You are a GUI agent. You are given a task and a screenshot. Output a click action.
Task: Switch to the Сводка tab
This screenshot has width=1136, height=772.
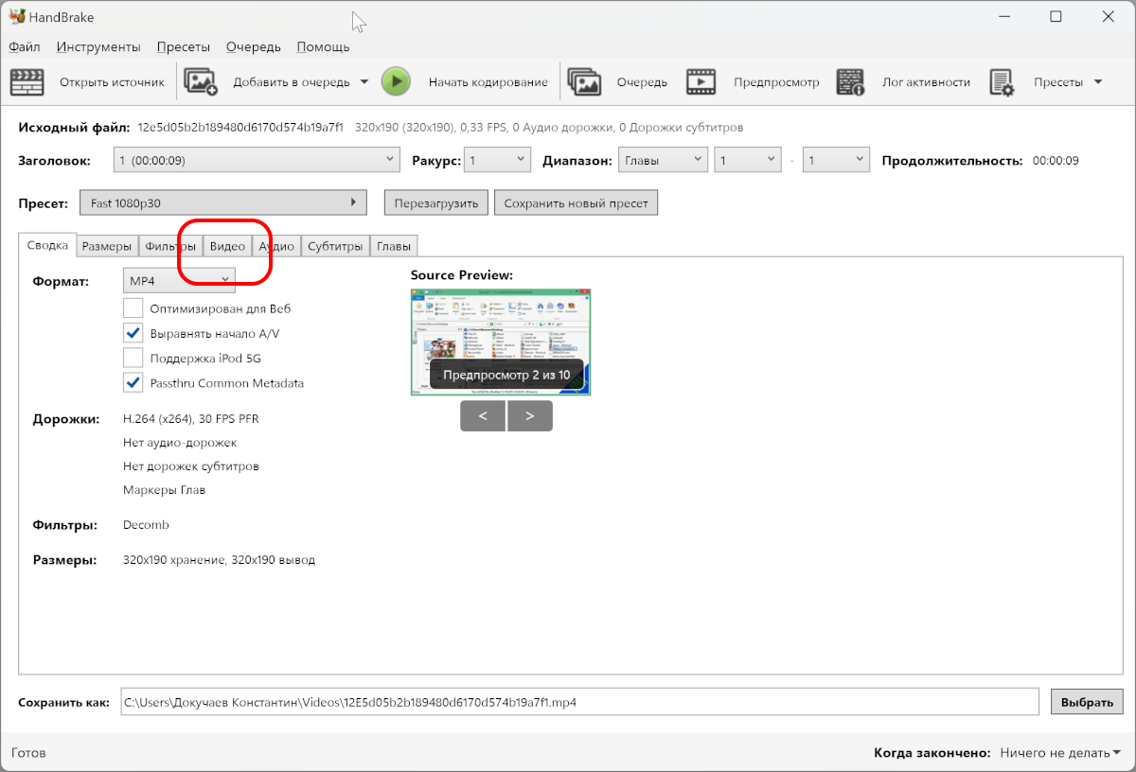47,245
